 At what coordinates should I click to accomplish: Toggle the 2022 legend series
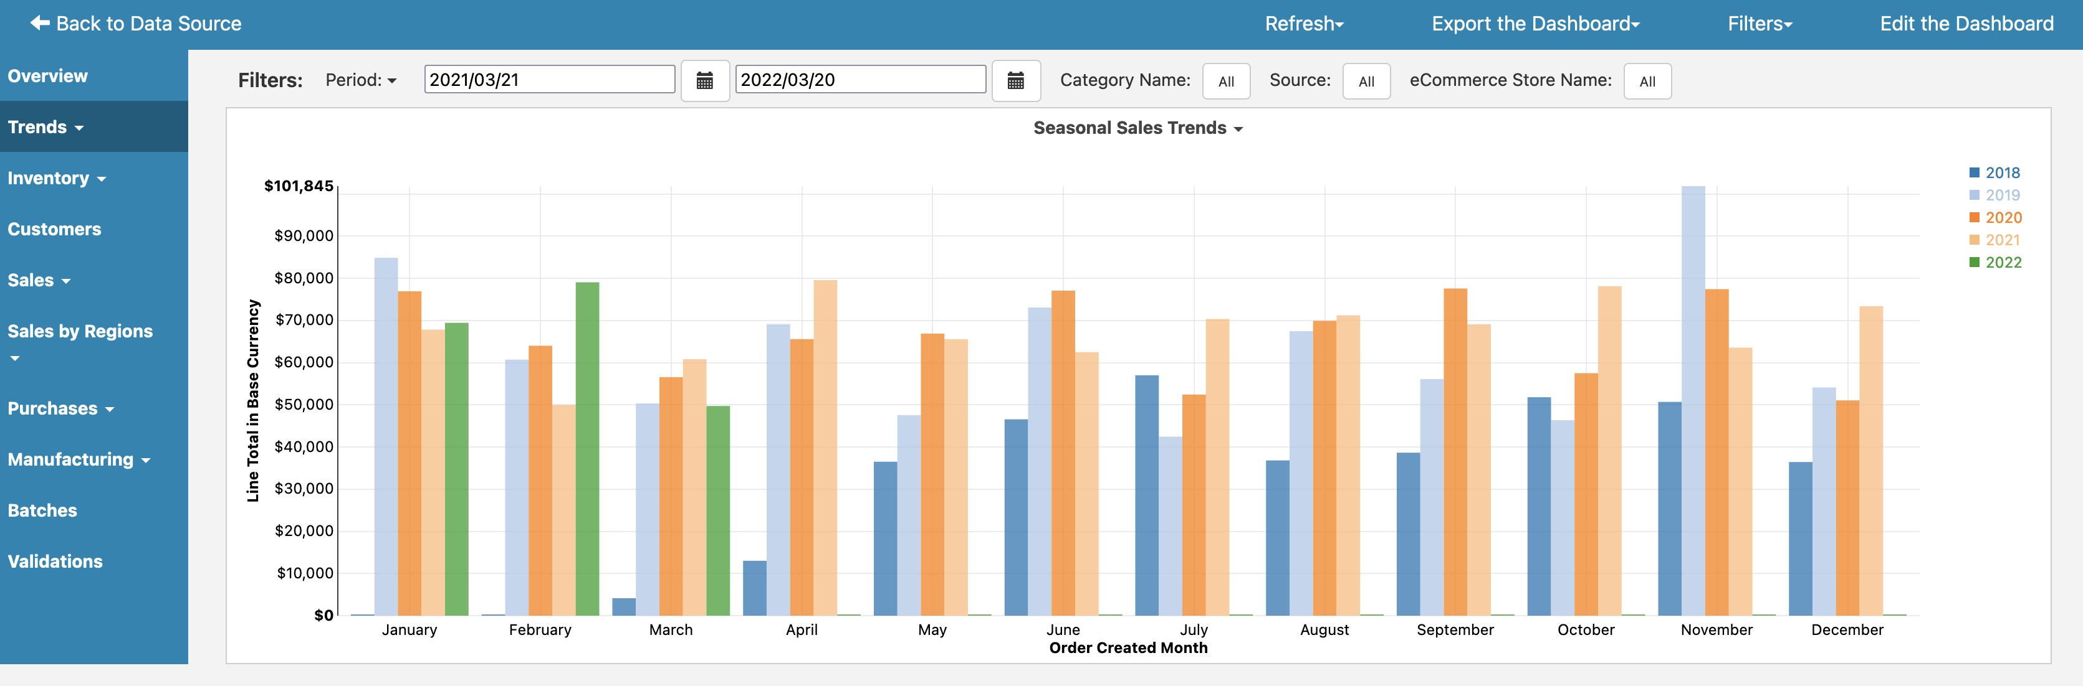(x=1995, y=263)
